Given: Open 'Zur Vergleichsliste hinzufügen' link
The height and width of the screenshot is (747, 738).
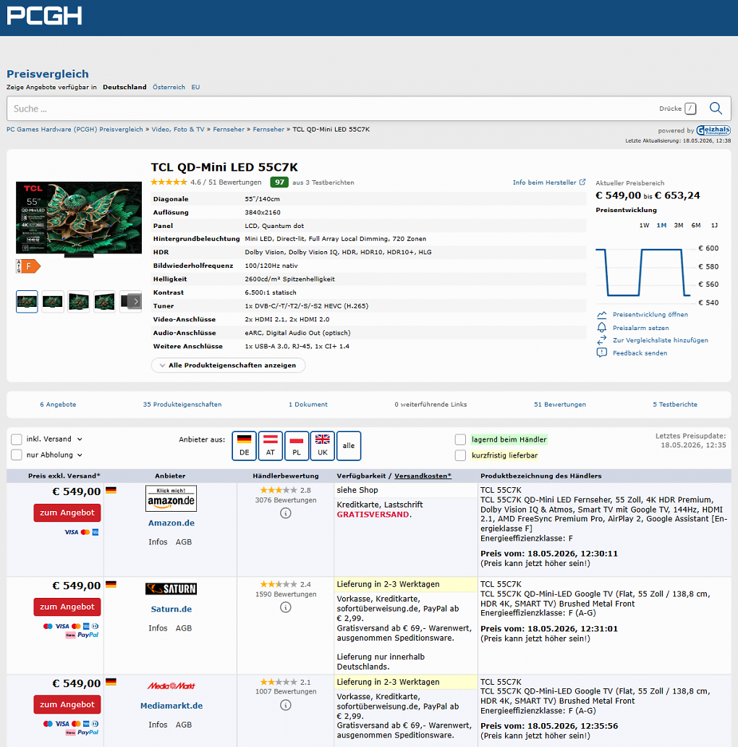Looking at the screenshot, I should (661, 340).
